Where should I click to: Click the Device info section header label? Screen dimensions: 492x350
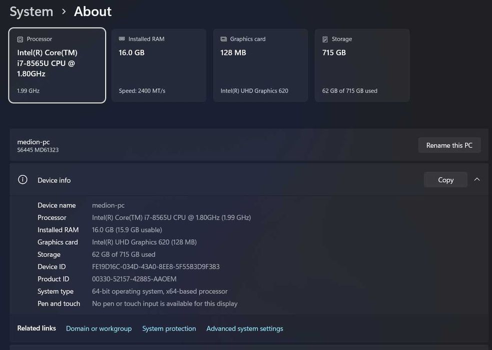(54, 180)
